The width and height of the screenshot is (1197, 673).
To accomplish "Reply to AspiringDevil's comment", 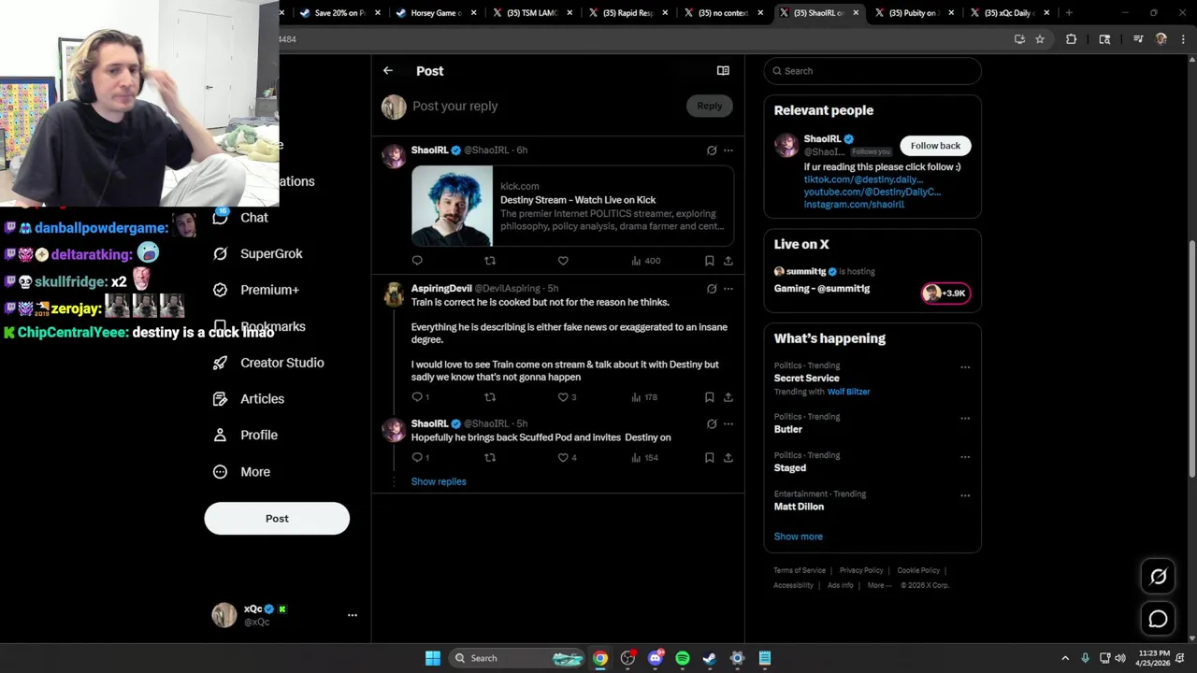I will (421, 397).
